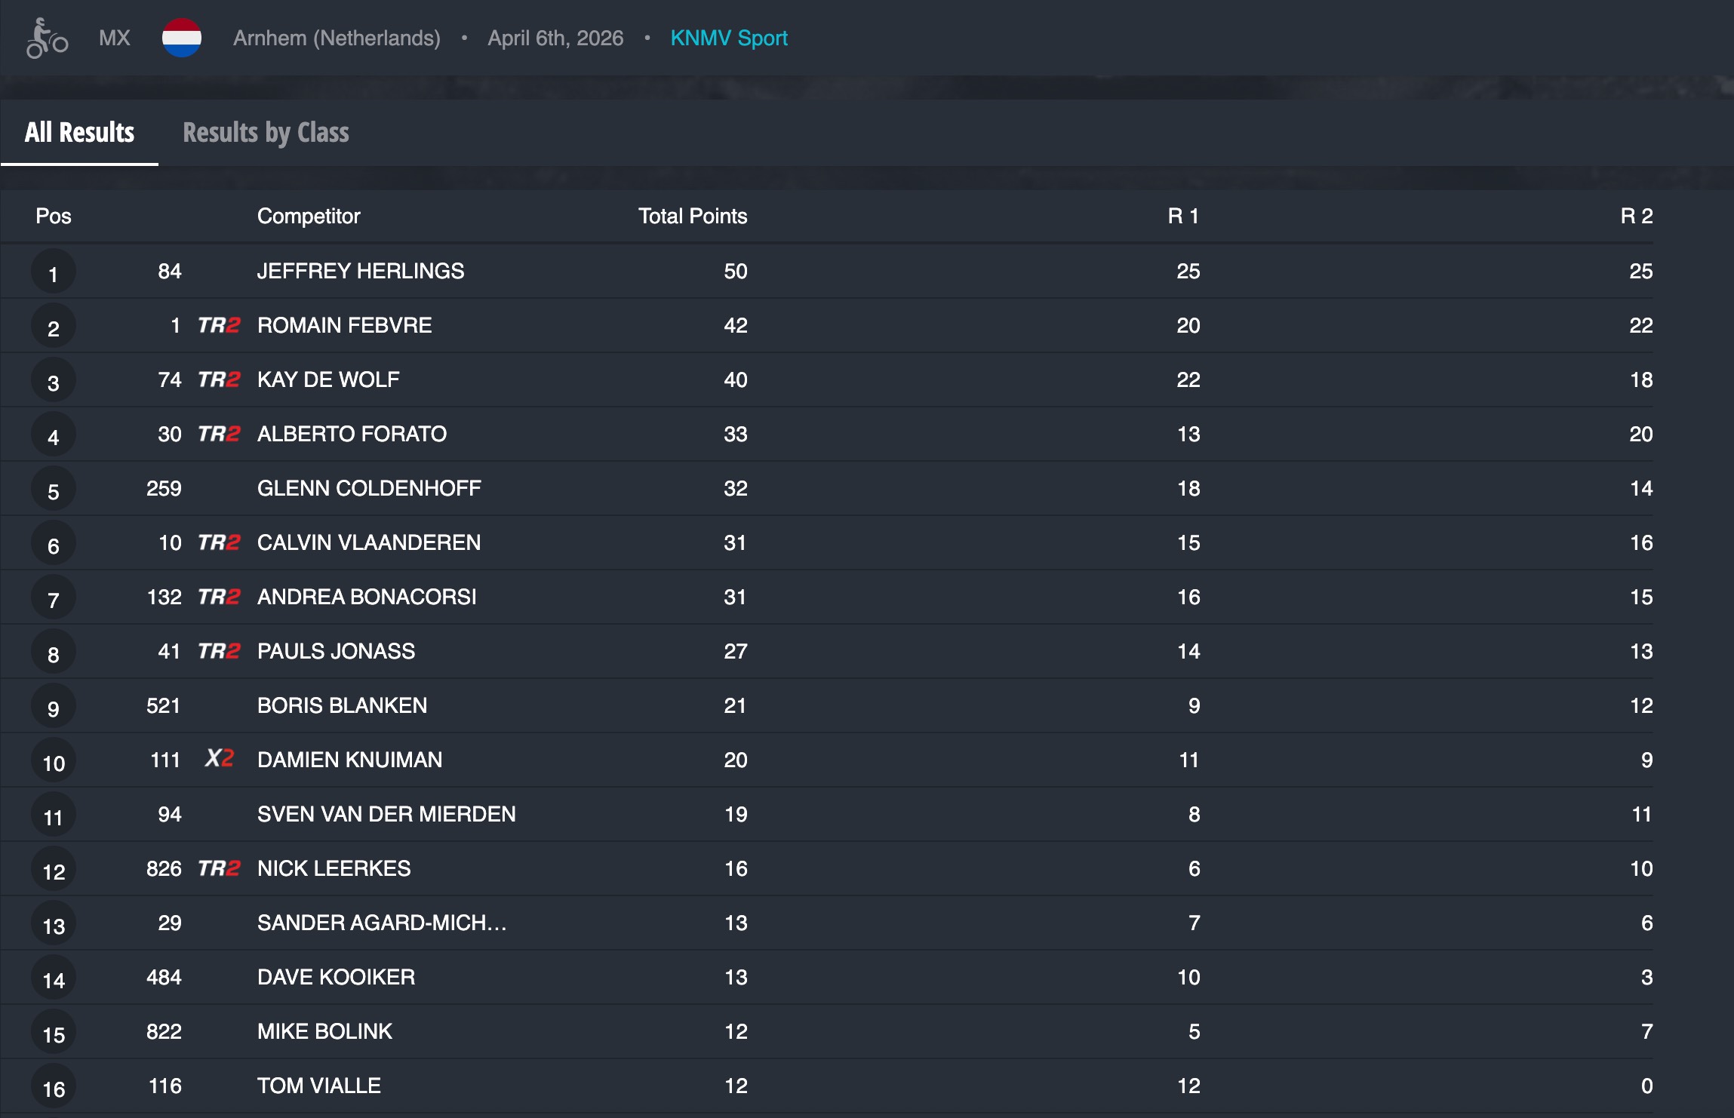Click the R 2 column header
Image resolution: width=1734 pixels, height=1118 pixels.
tap(1636, 217)
